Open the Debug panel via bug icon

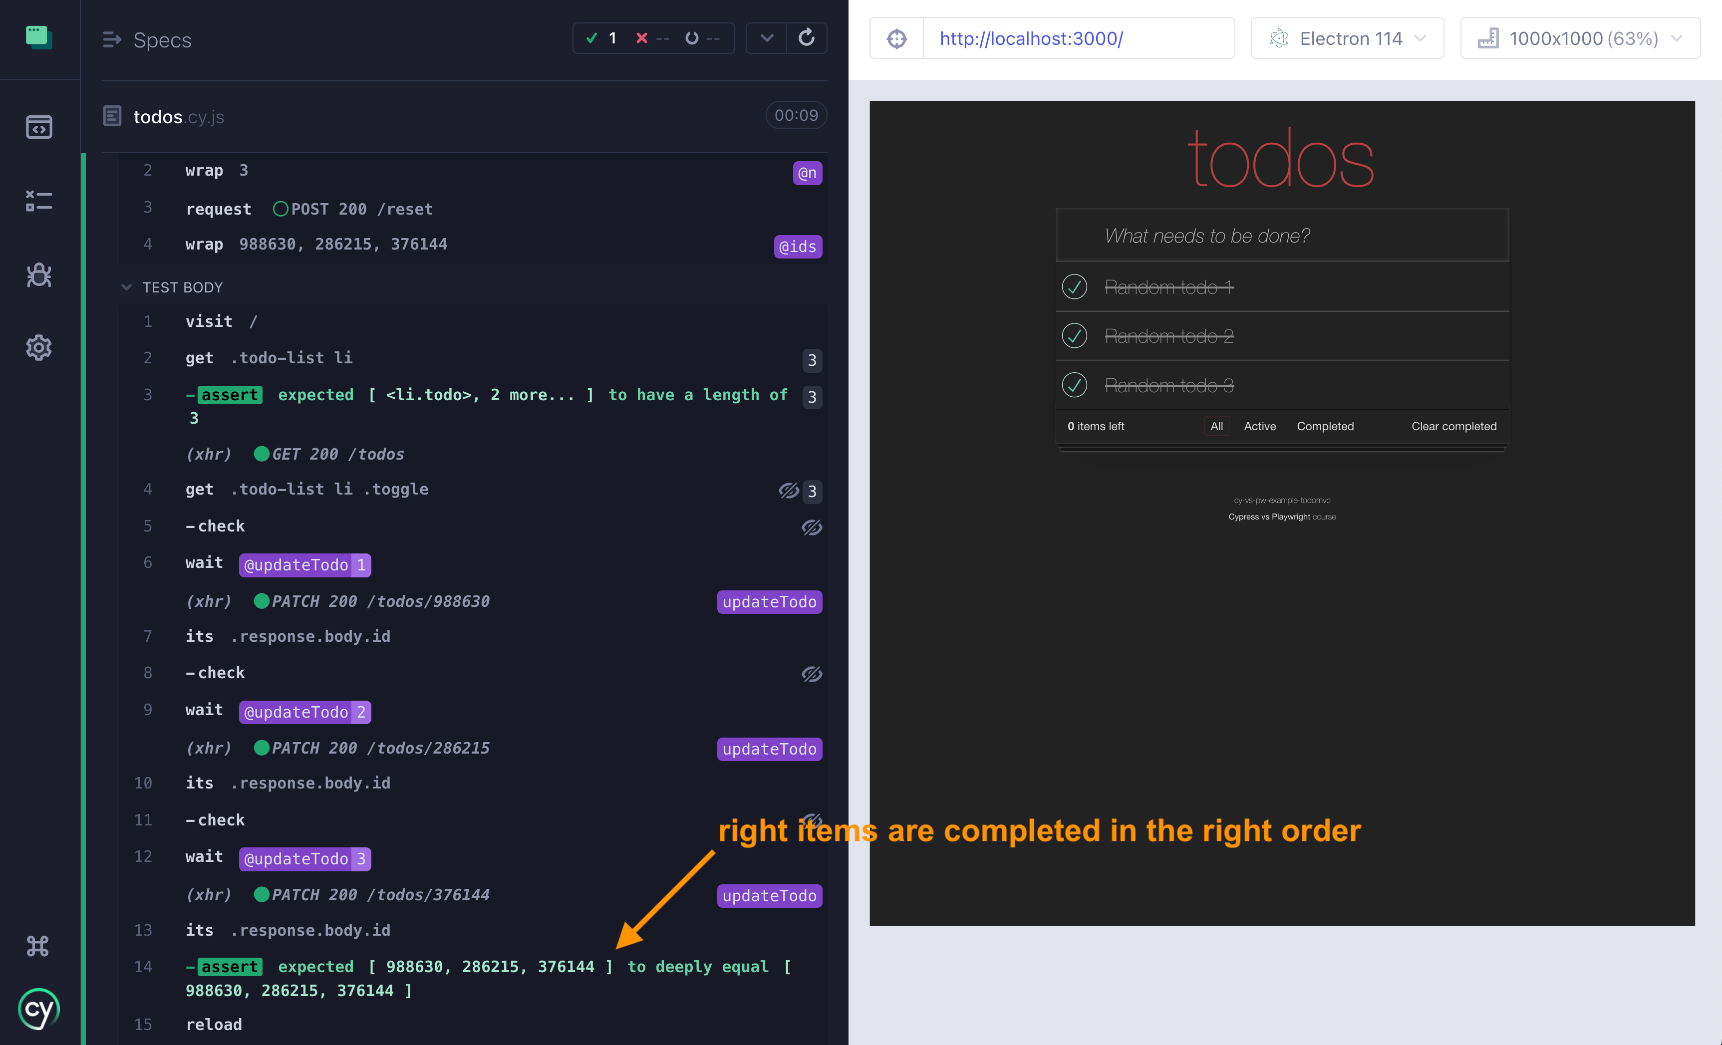click(38, 275)
